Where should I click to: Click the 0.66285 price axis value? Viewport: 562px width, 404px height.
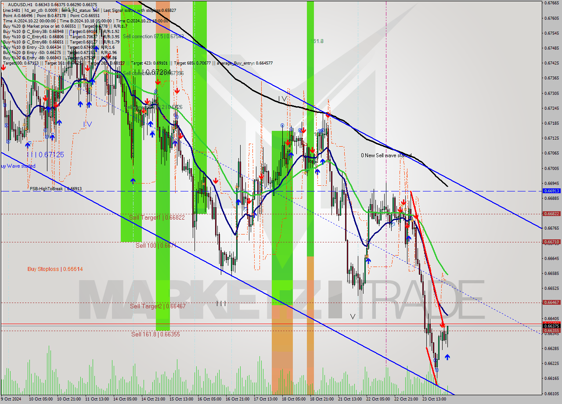pyautogui.click(x=551, y=348)
